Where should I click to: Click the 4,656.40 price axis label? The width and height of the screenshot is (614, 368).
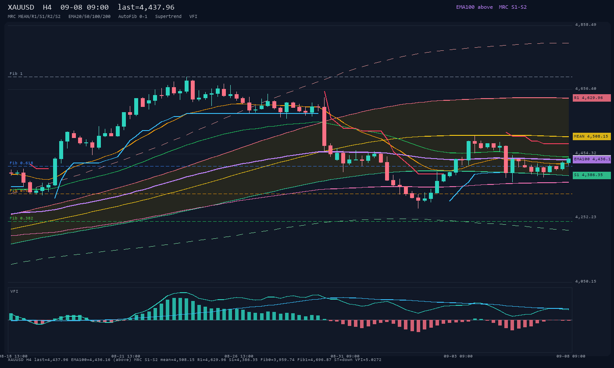click(x=585, y=88)
